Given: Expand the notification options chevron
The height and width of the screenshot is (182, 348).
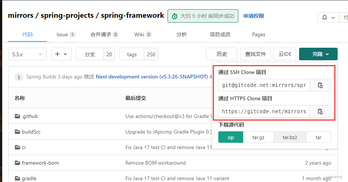Looking at the screenshot, I should coord(333,18).
